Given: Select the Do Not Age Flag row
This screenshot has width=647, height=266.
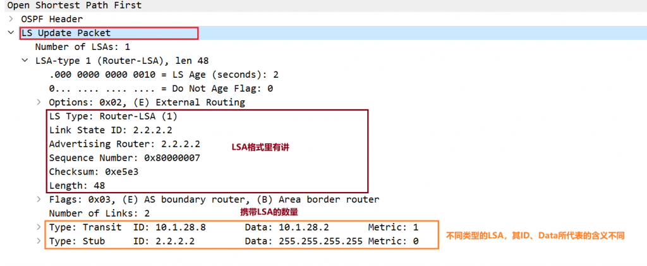Looking at the screenshot, I should [161, 88].
